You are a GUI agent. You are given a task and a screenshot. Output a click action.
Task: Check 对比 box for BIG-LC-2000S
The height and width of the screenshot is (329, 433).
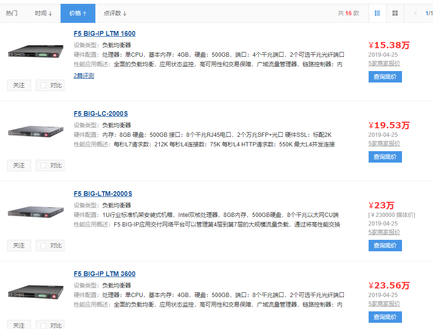pos(43,165)
